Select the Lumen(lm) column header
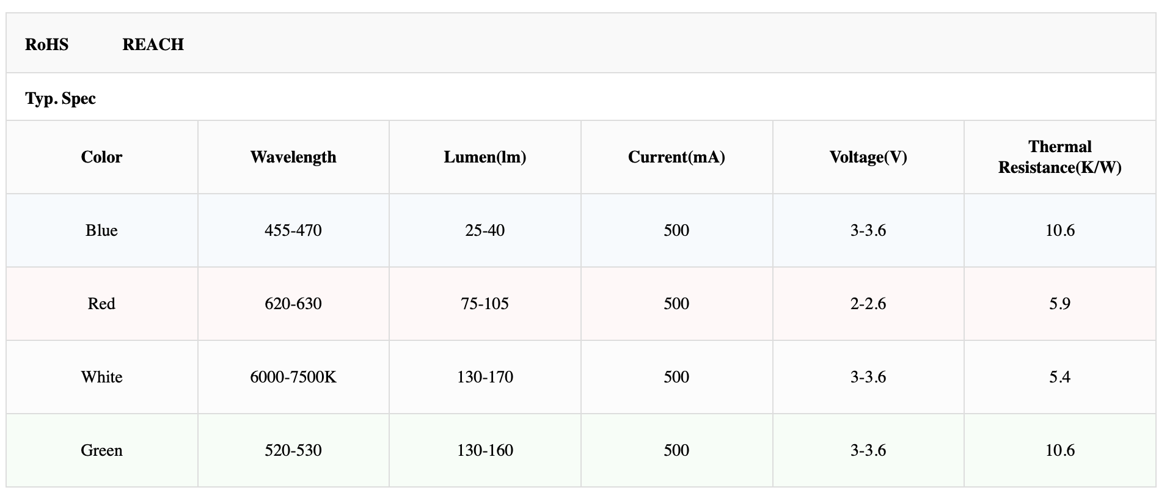The image size is (1167, 501). pyautogui.click(x=485, y=157)
